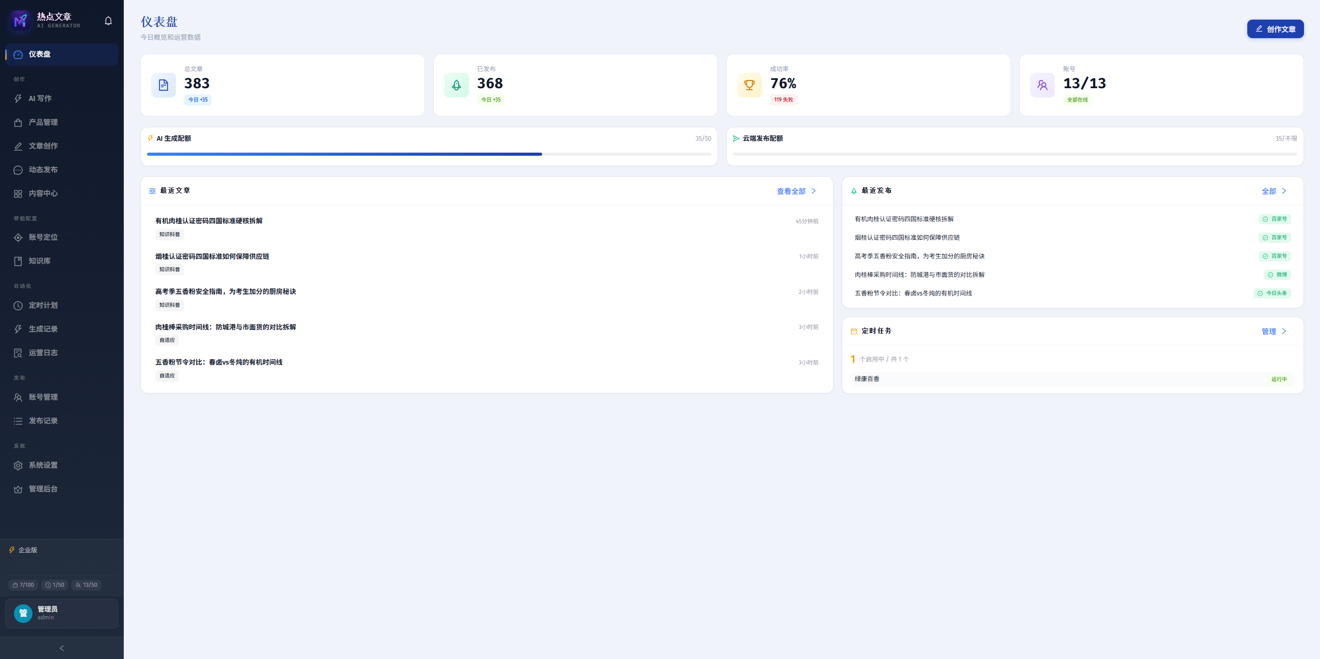
Task: Open 全部 in the 最近发布 panel
Action: (1274, 191)
